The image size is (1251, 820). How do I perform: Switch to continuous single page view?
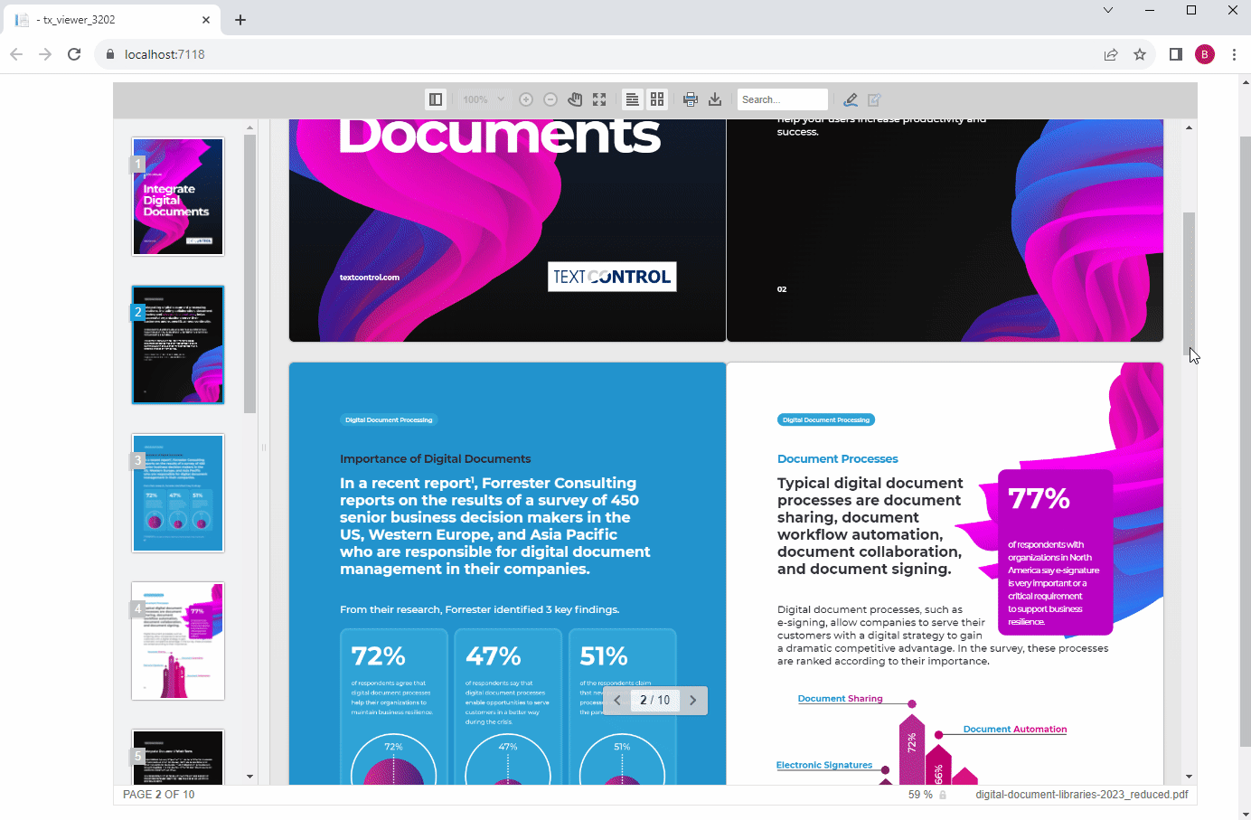[632, 99]
